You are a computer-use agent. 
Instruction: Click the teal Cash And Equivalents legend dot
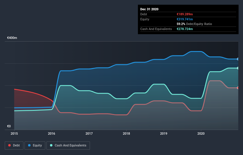[x=51, y=145]
